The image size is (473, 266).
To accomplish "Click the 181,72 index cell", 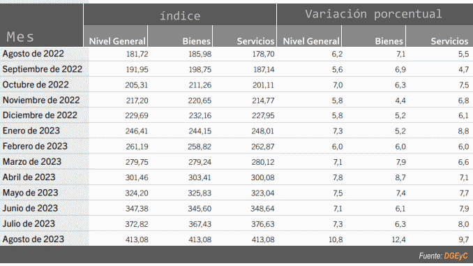I will (137, 54).
